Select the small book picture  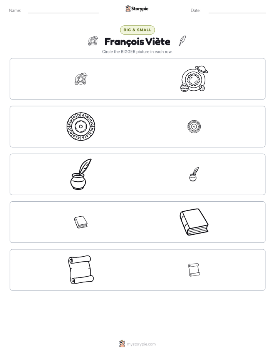(x=81, y=222)
